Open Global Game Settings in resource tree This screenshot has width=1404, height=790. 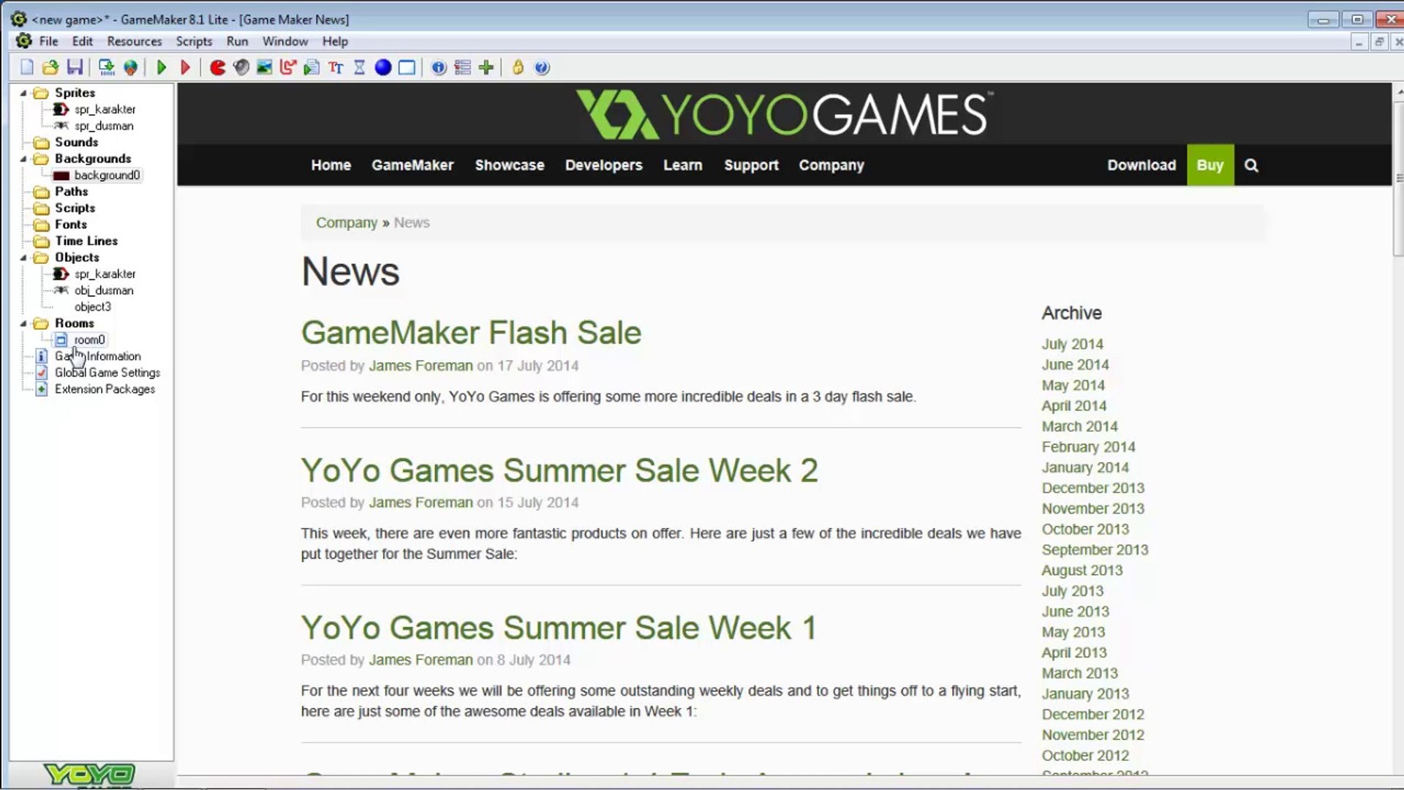point(107,372)
